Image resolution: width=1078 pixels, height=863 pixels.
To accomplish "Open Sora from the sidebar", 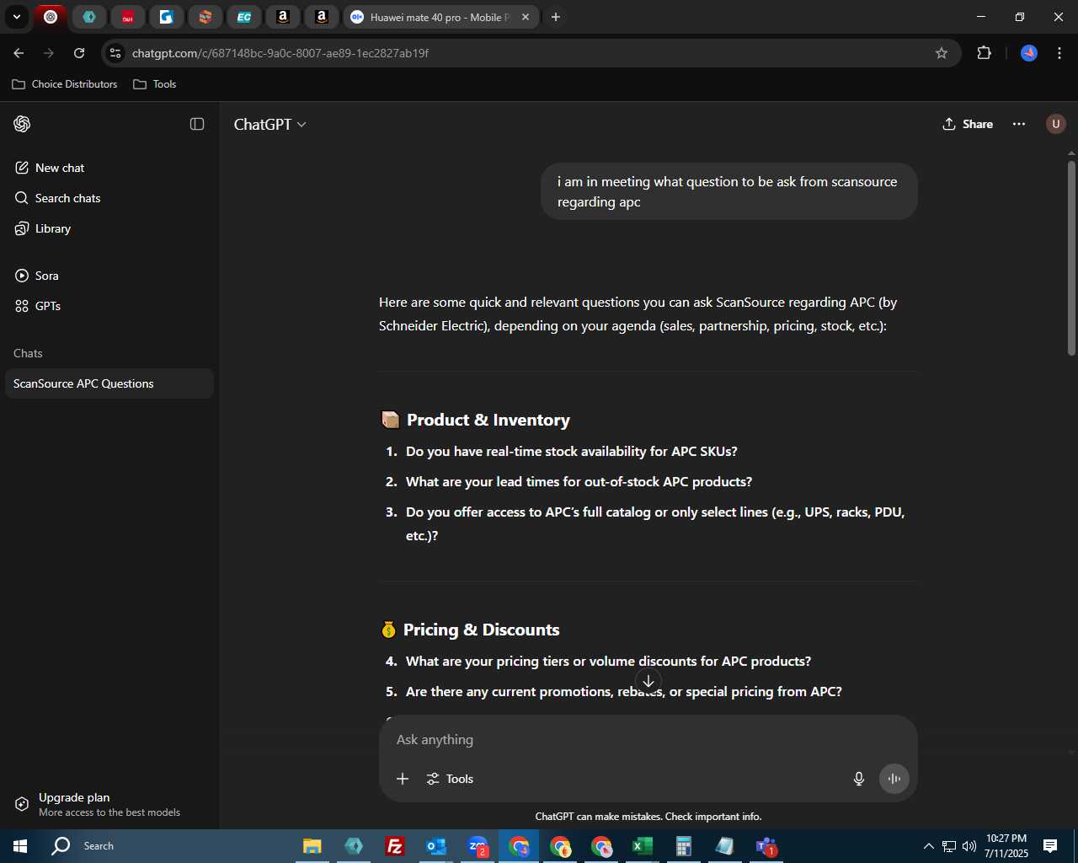I will click(x=109, y=276).
